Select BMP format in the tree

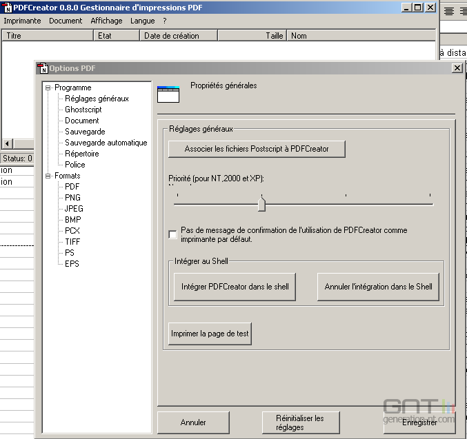pyautogui.click(x=73, y=220)
